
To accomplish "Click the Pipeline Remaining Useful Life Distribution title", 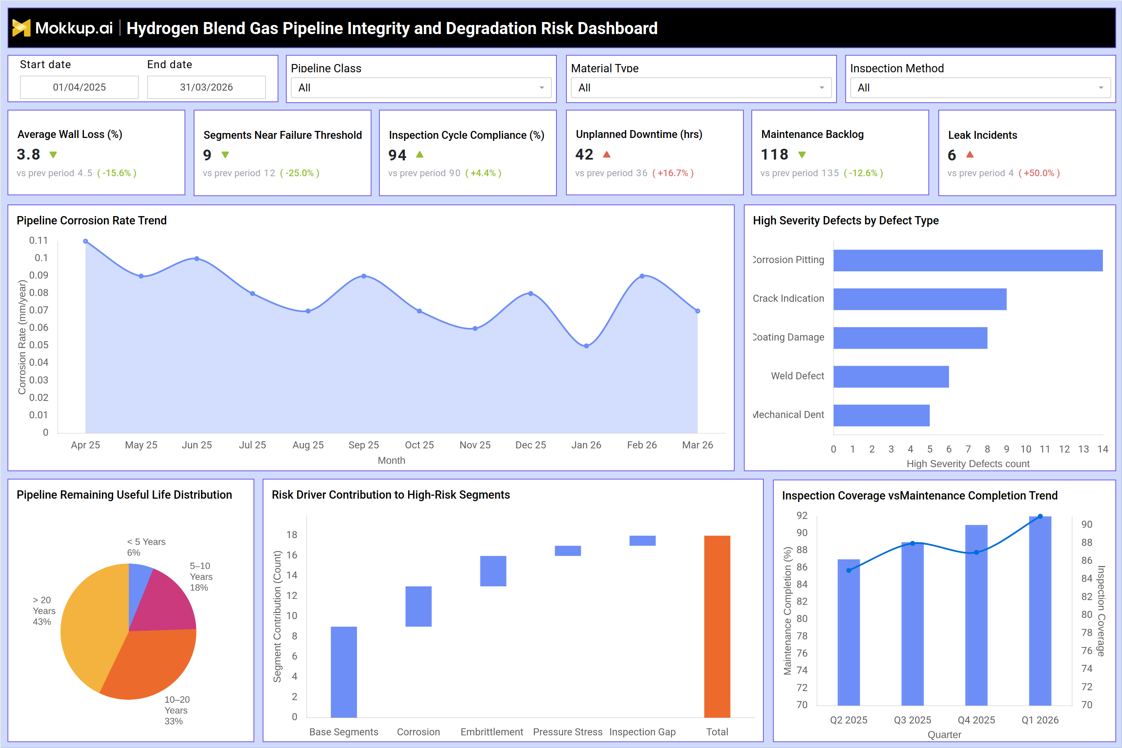I will pyautogui.click(x=125, y=495).
